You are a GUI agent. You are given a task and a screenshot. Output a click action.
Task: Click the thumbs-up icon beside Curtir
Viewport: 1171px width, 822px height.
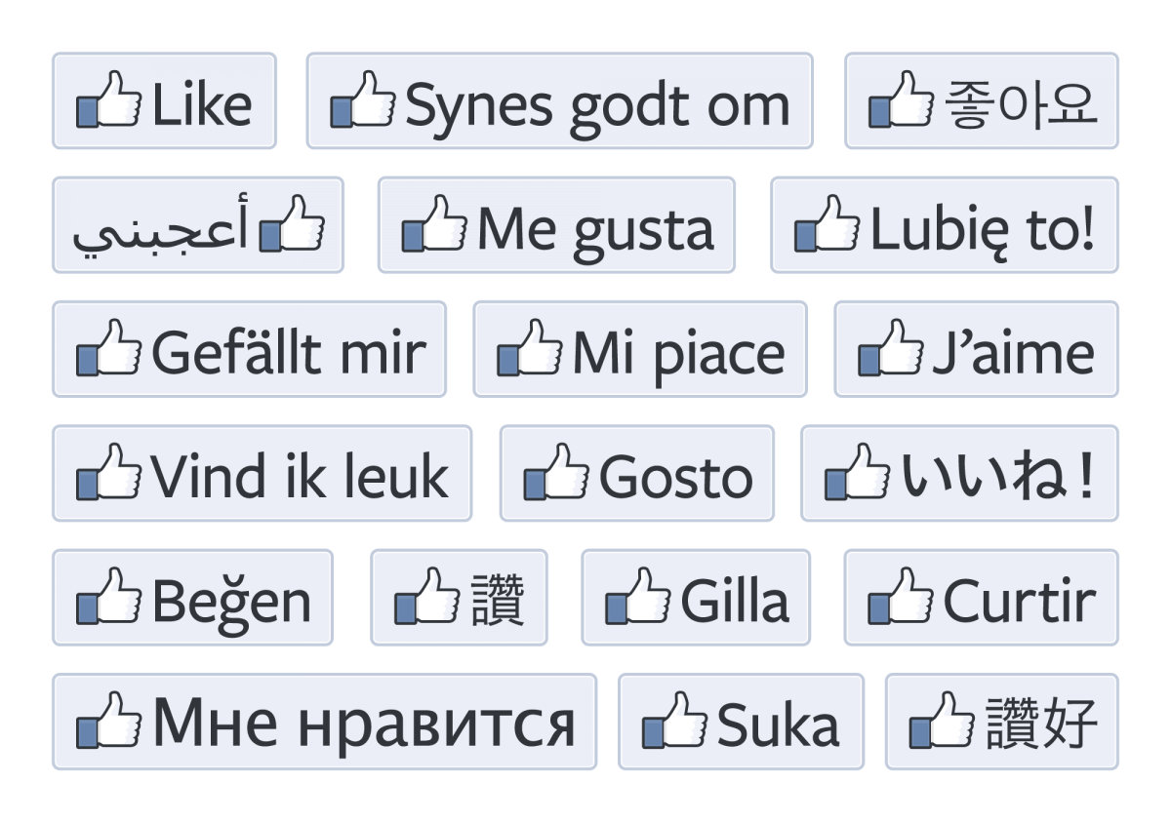pyautogui.click(x=900, y=597)
